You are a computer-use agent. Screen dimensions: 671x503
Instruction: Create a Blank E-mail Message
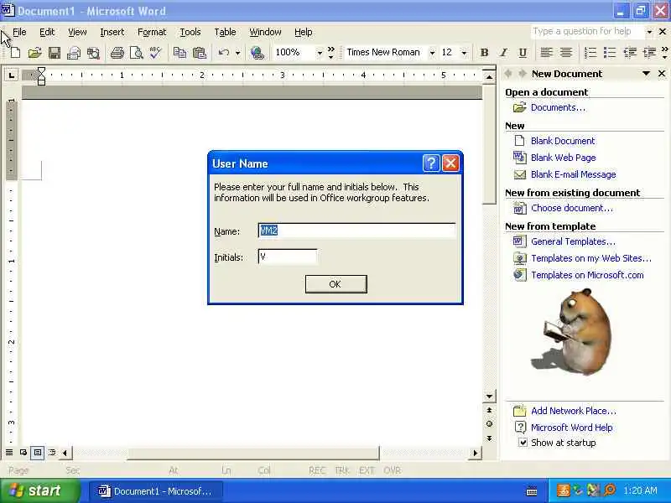tap(574, 174)
